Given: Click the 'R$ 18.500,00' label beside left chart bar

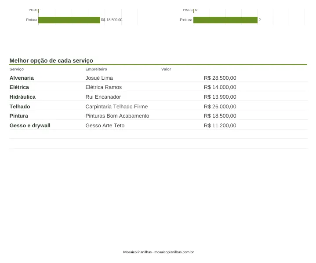Looking at the screenshot, I should 112,20.
